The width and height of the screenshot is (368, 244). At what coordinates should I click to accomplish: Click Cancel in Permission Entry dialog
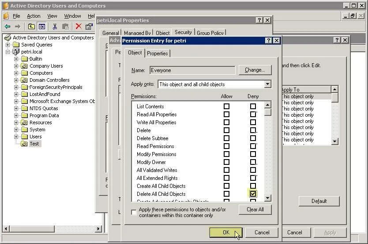pyautogui.click(x=262, y=232)
